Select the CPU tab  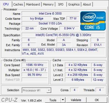click(x=6, y=4)
